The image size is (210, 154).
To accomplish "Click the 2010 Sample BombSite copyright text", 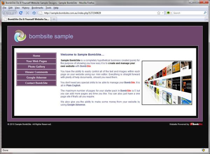I will (29, 124).
